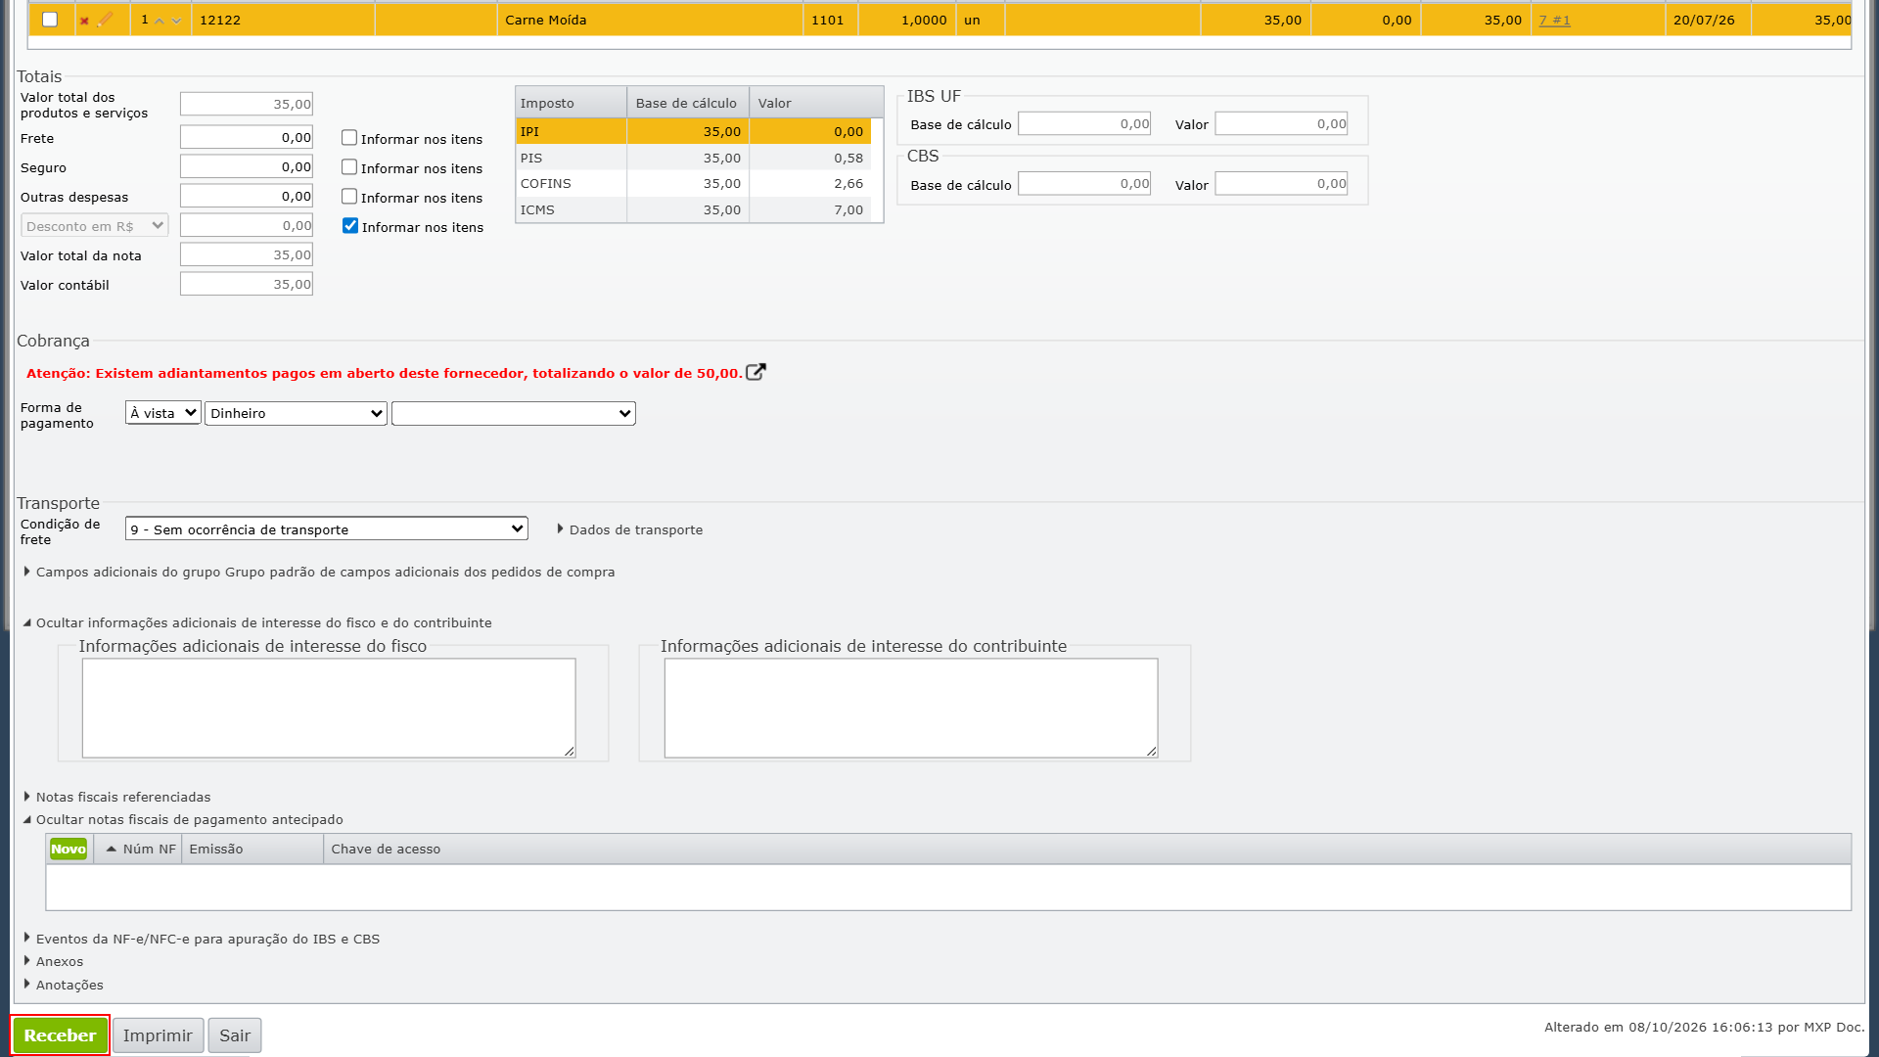The image size is (1879, 1057).
Task: Click the Outras despesas value field
Action: tap(247, 196)
